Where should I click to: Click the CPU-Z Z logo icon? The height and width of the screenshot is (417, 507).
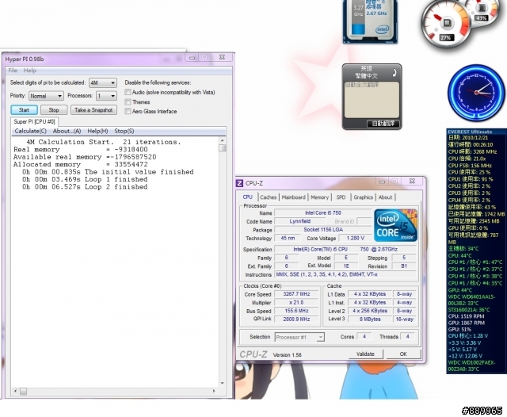point(239,183)
